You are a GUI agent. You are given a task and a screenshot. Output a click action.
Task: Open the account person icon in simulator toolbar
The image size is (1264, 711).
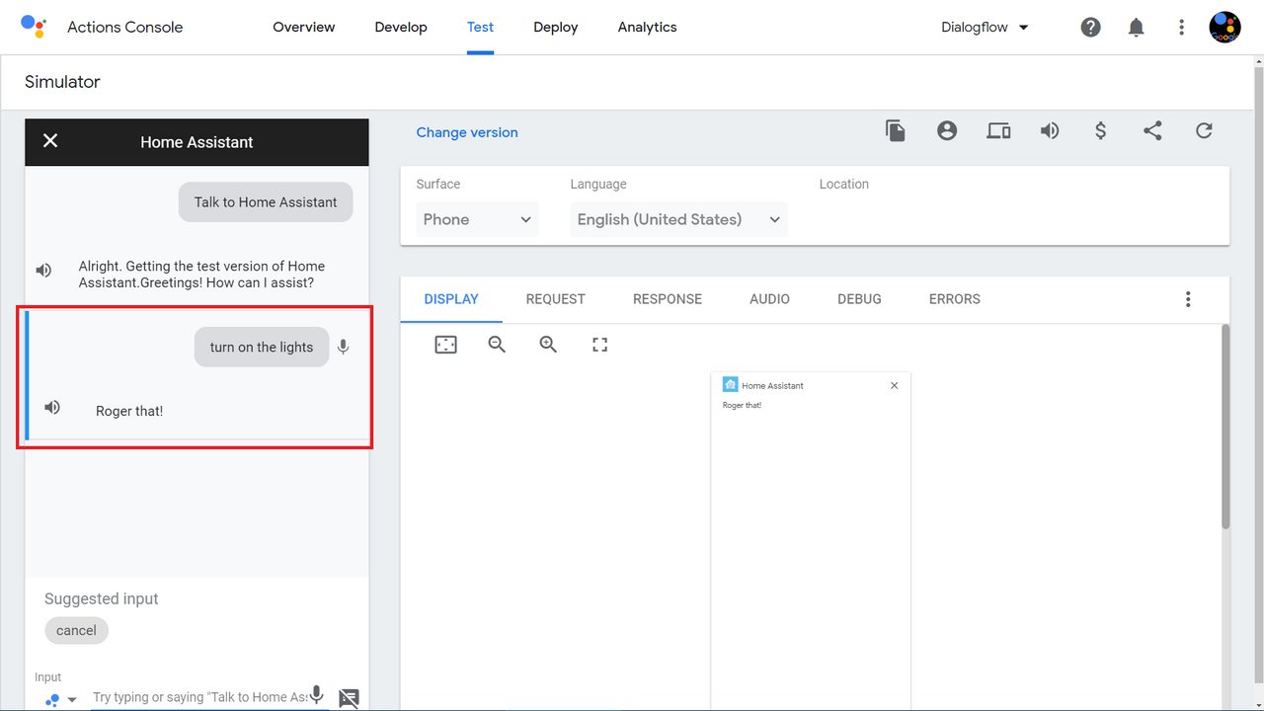pyautogui.click(x=947, y=130)
